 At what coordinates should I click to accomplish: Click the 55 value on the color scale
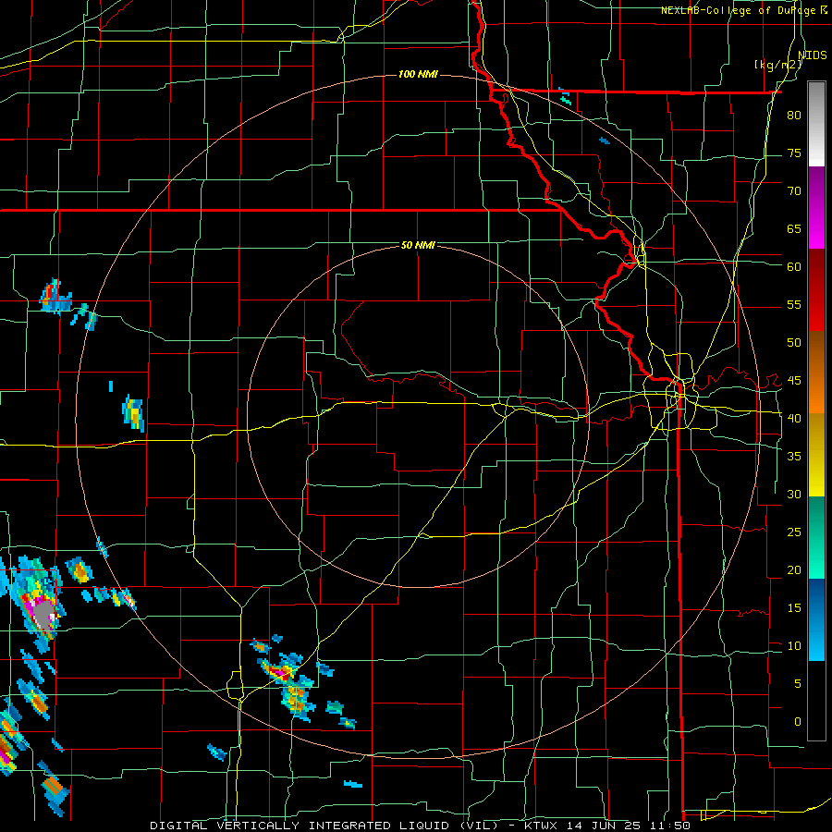794,304
